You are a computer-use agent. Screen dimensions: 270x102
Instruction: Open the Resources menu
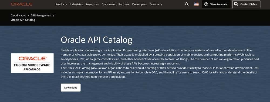point(92,5)
